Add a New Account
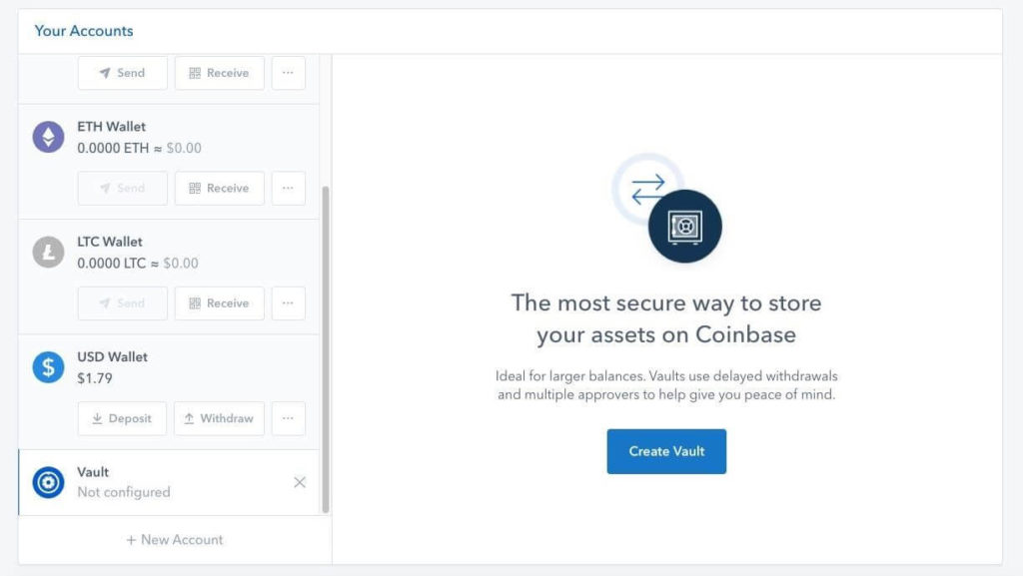The image size is (1023, 576). pos(175,540)
